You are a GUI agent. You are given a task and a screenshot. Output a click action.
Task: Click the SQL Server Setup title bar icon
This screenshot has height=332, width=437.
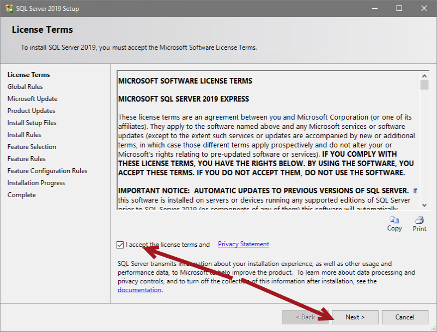pos(9,8)
